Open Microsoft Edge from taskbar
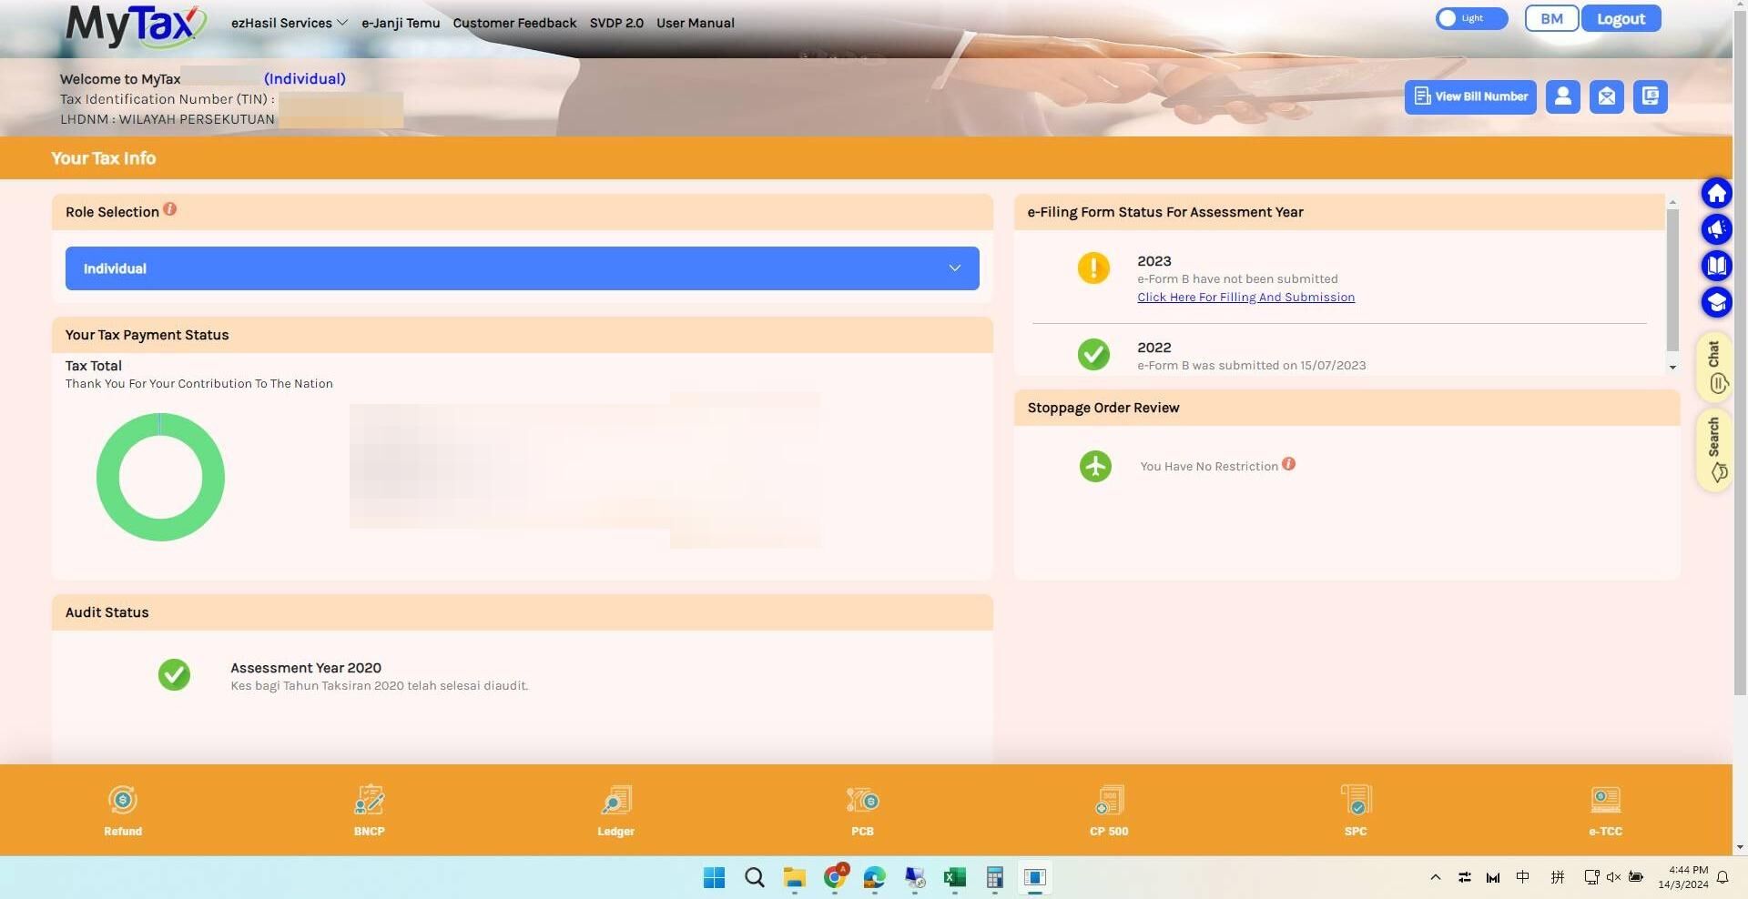Image resolution: width=1748 pixels, height=899 pixels. 874,877
